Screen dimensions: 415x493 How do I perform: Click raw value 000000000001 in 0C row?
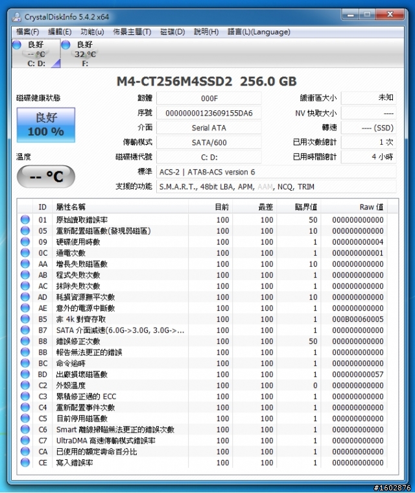pos(358,253)
